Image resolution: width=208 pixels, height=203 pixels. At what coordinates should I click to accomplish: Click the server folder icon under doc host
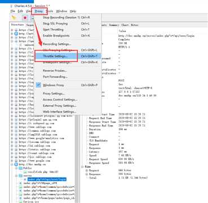[20, 175]
